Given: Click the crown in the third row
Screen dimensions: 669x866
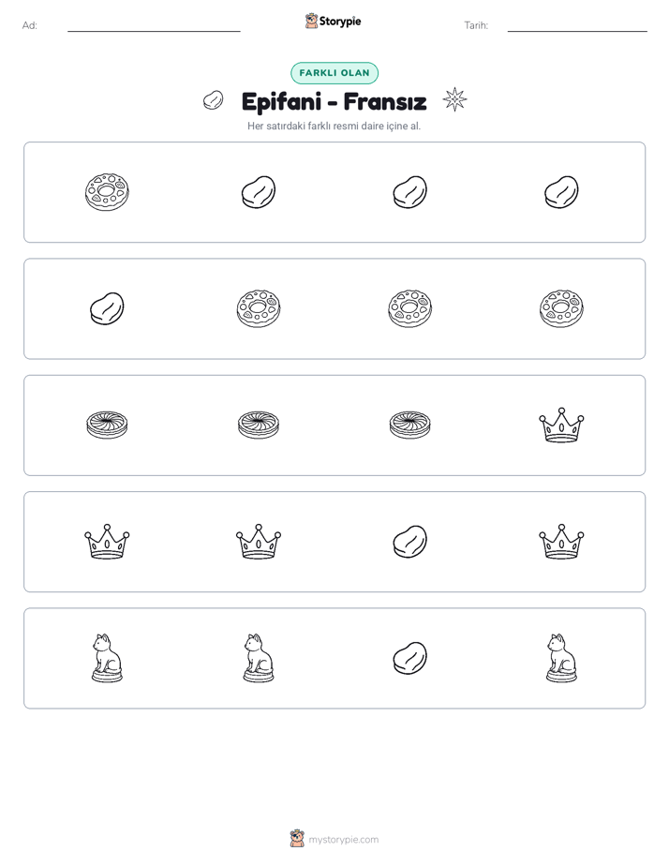Looking at the screenshot, I should coord(561,425).
